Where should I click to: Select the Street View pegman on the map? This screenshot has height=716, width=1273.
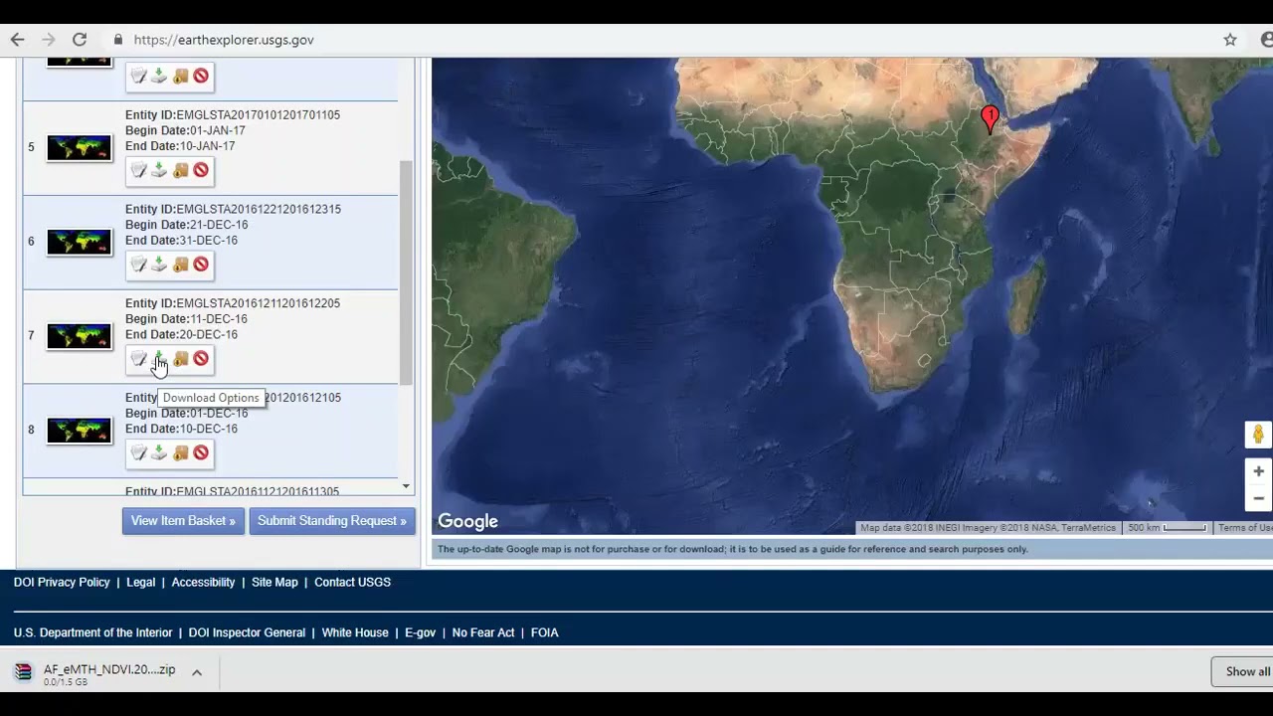(x=1258, y=435)
